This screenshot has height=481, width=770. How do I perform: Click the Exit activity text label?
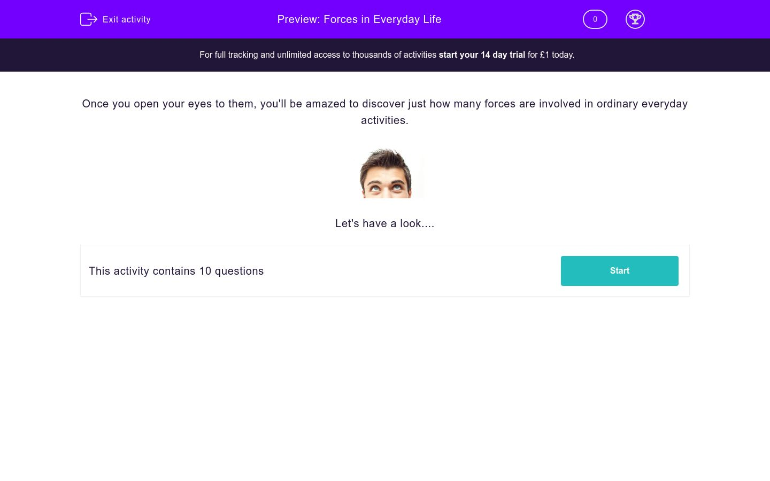127,20
